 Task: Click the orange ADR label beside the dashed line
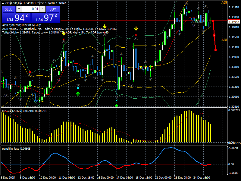pos(224,40)
